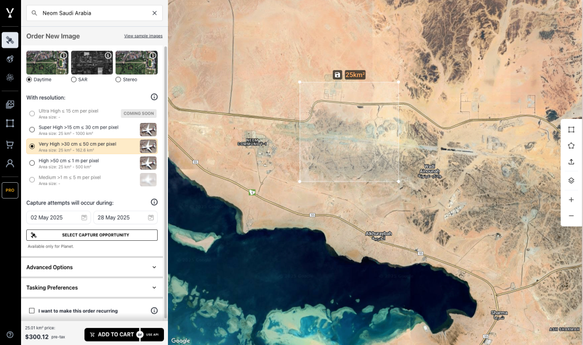Select the rectangle draw tool on map toolbar
Viewport: 583px width, 345px height.
(571, 130)
